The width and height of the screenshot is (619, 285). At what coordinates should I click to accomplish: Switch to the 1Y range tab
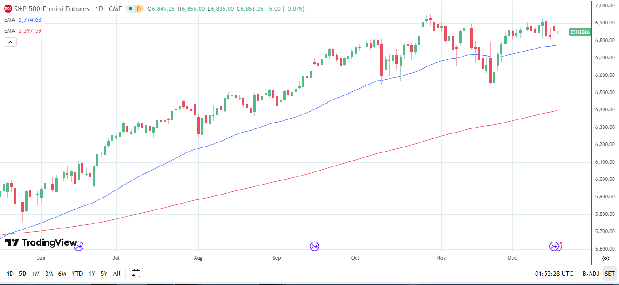92,274
